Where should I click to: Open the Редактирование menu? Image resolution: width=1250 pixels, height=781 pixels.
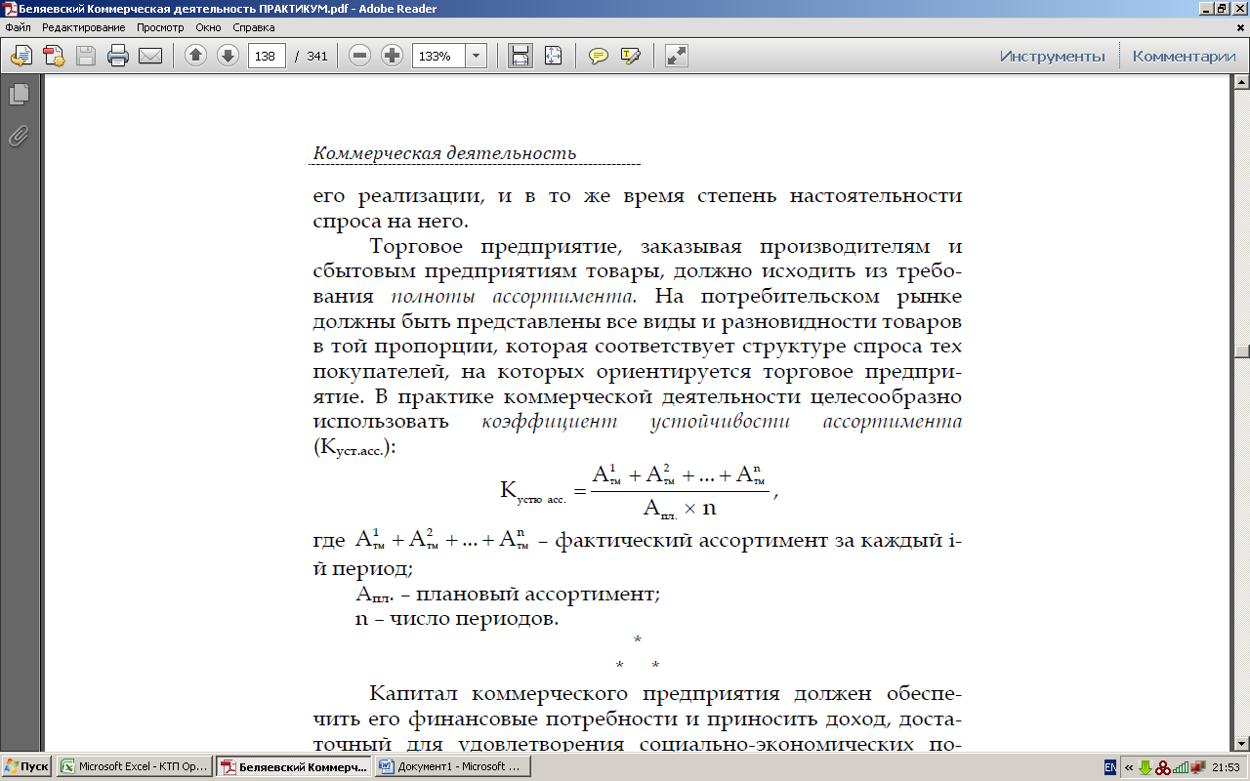pyautogui.click(x=83, y=27)
